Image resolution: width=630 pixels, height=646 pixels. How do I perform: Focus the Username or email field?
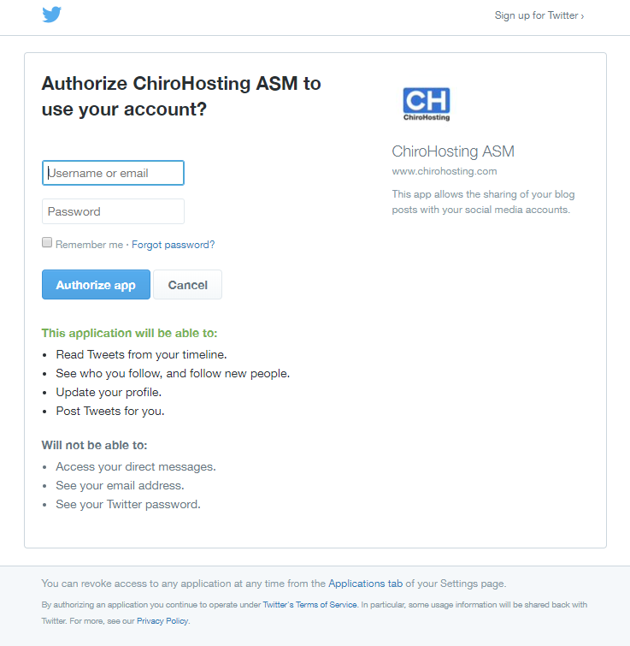[113, 173]
